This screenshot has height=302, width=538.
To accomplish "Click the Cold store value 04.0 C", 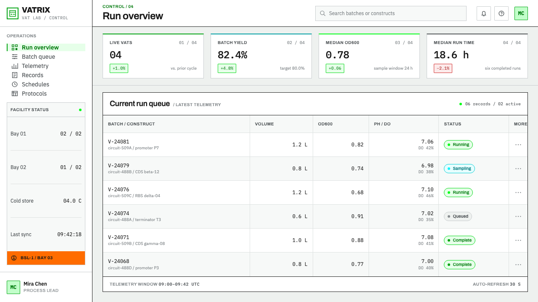I will point(72,201).
